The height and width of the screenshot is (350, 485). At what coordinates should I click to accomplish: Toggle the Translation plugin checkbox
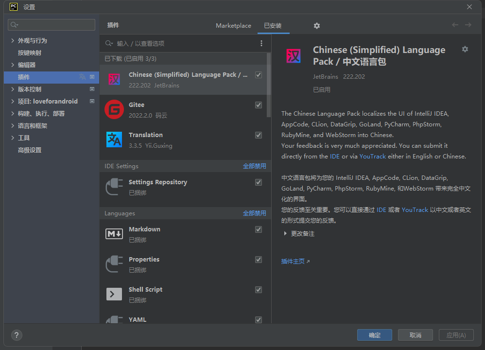[259, 135]
